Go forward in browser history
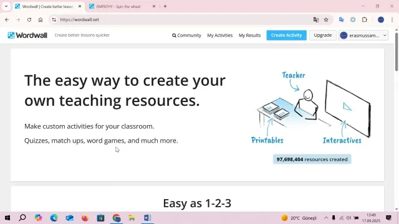 click(18, 19)
